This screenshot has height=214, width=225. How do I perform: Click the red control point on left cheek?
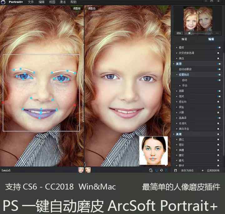(x=3, y=102)
